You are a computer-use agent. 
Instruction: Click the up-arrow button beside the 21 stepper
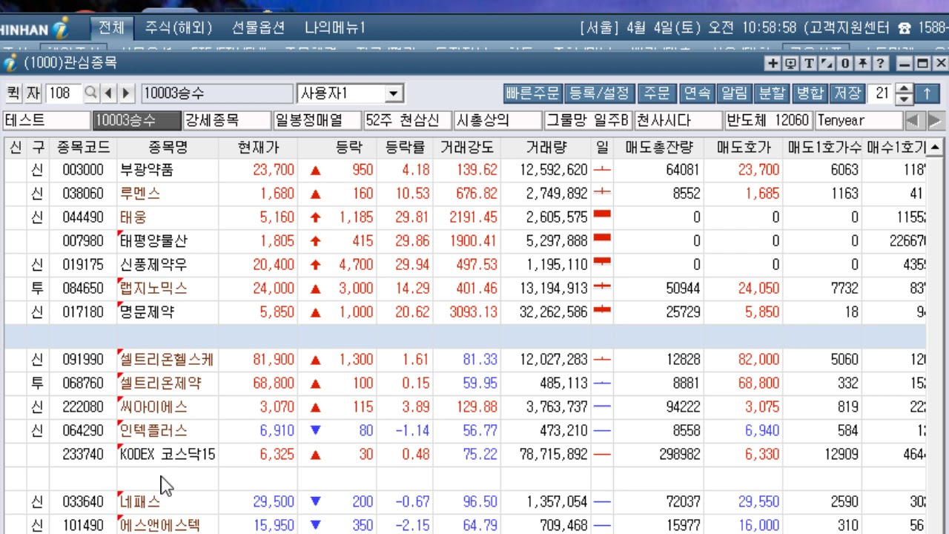pyautogui.click(x=927, y=93)
